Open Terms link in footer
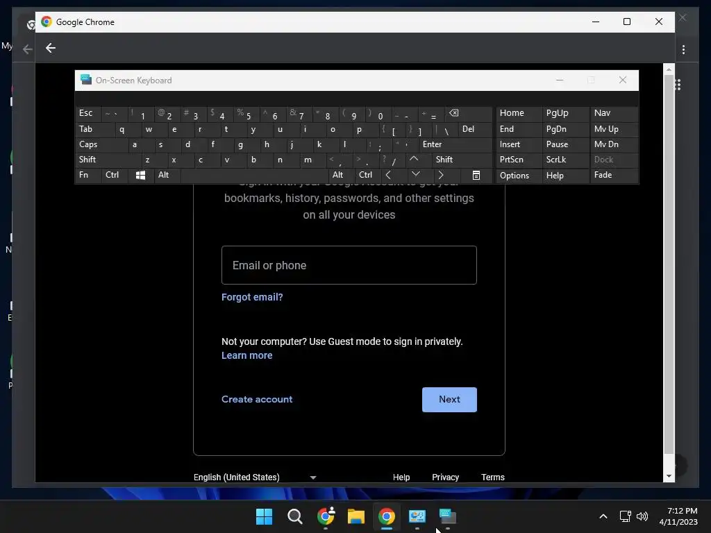 tap(492, 477)
